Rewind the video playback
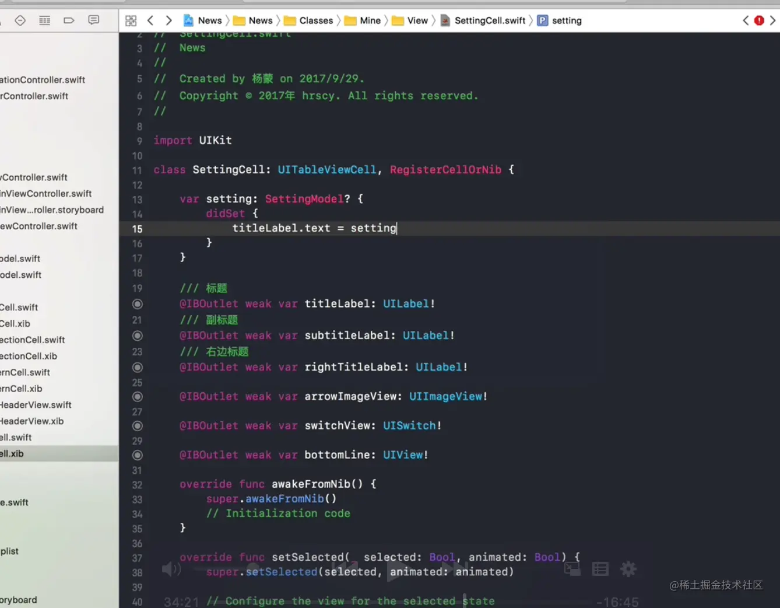 pos(345,569)
